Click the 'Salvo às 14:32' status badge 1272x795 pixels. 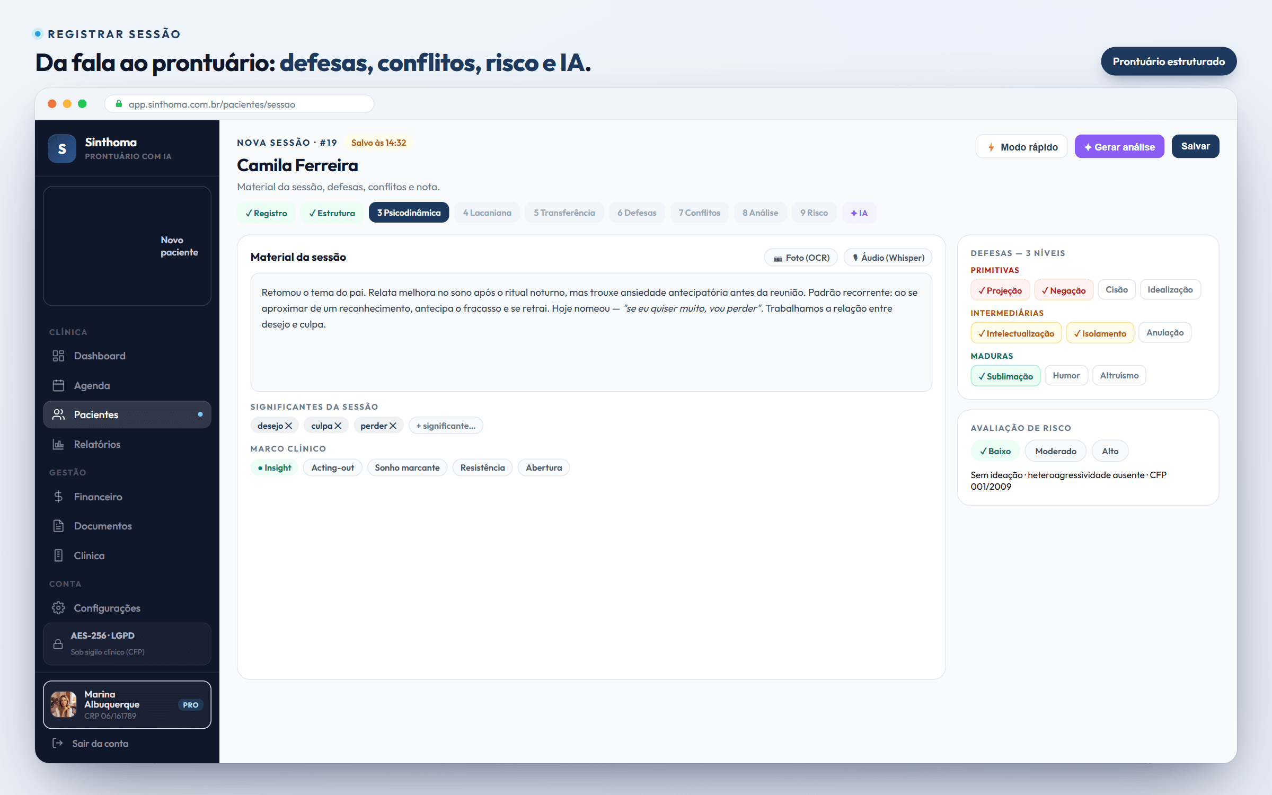pyautogui.click(x=378, y=143)
